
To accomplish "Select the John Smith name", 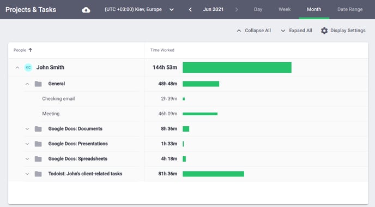I will pos(50,67).
